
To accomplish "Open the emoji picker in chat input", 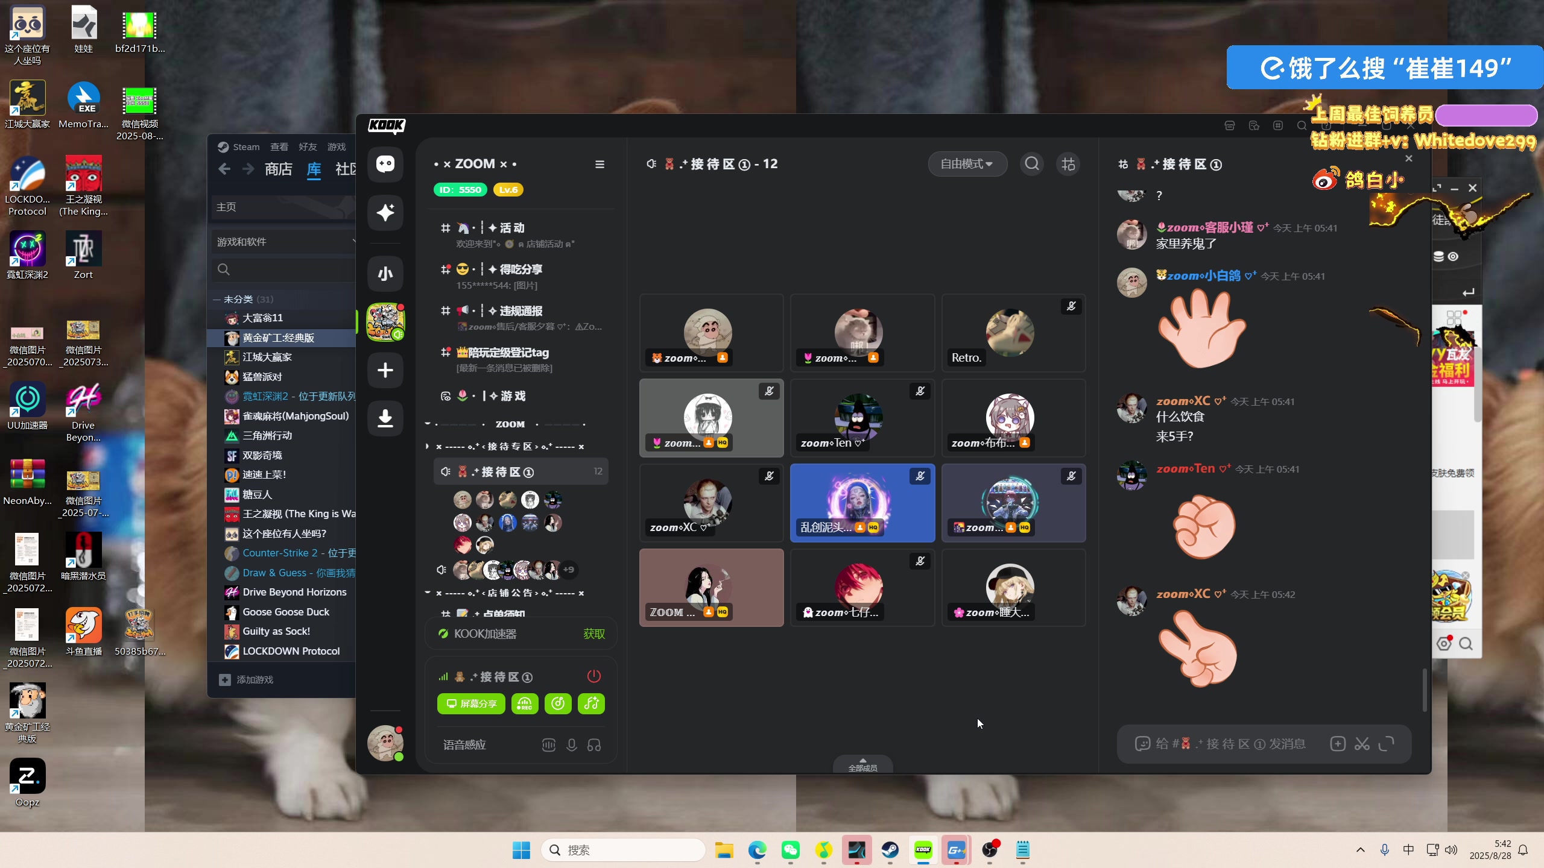I will click(1142, 744).
